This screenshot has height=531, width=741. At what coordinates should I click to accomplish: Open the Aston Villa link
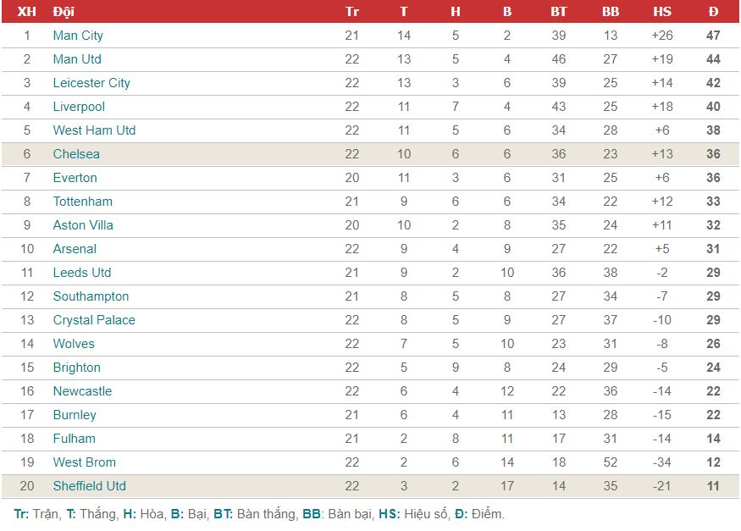[x=83, y=225]
